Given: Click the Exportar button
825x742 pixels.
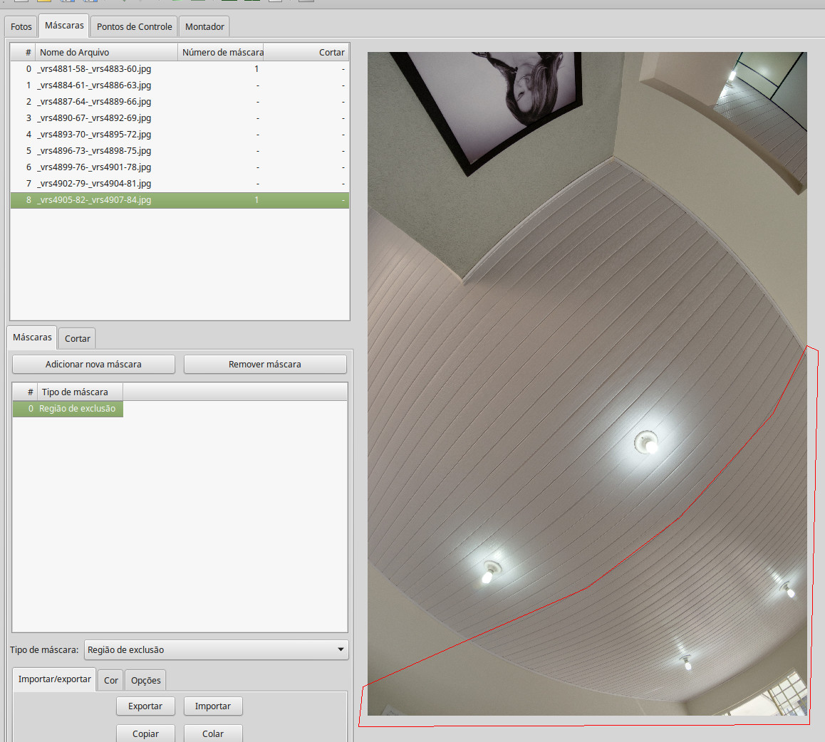Looking at the screenshot, I should [x=145, y=706].
